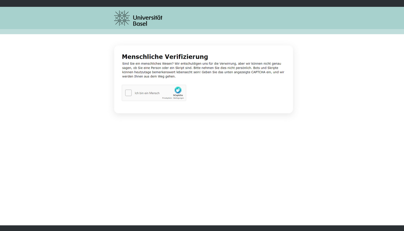Viewport: 404px width, 231px height.
Task: Click the light teal strip below the header
Action: (x=202, y=32)
